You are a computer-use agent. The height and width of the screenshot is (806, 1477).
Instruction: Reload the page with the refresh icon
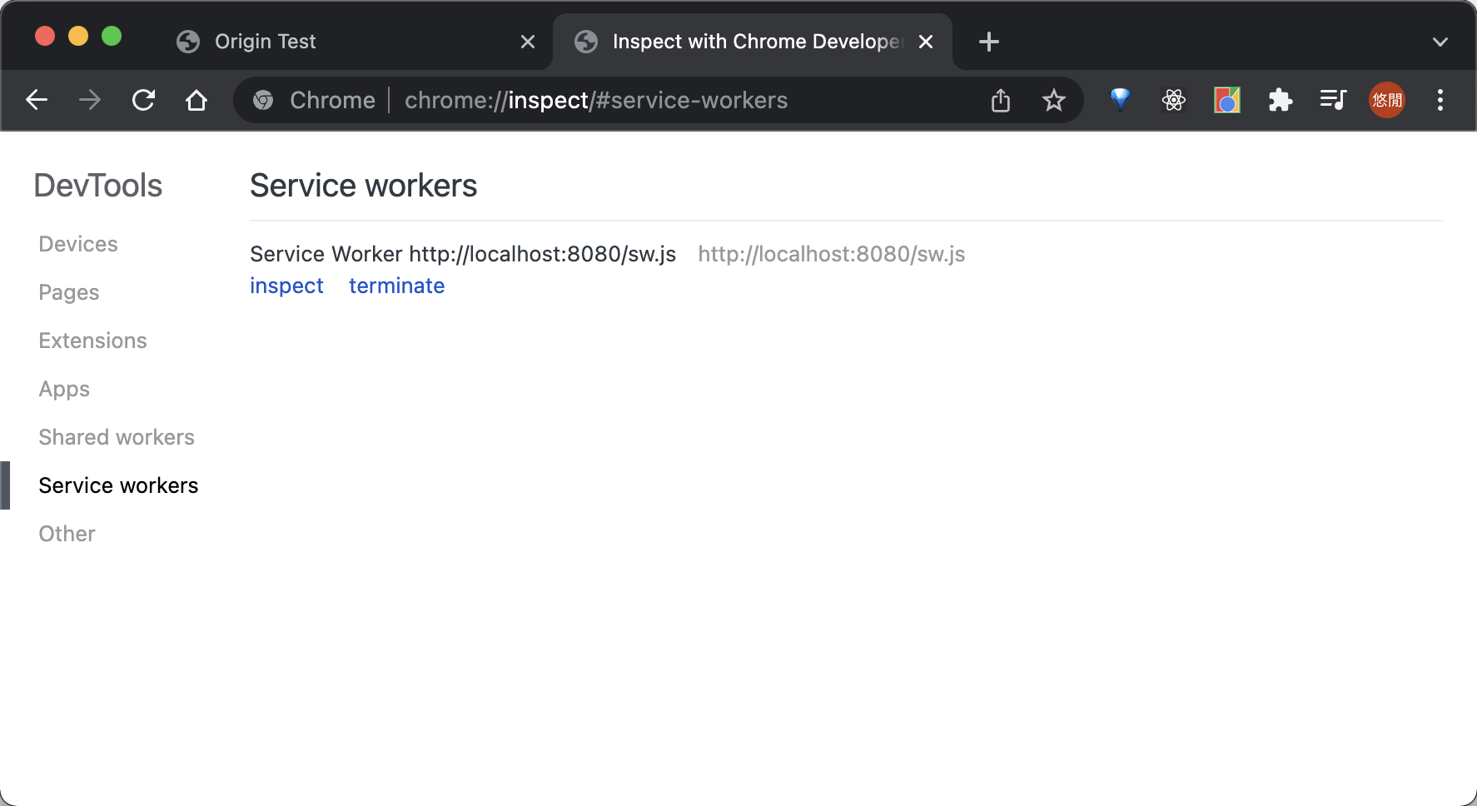pos(143,100)
